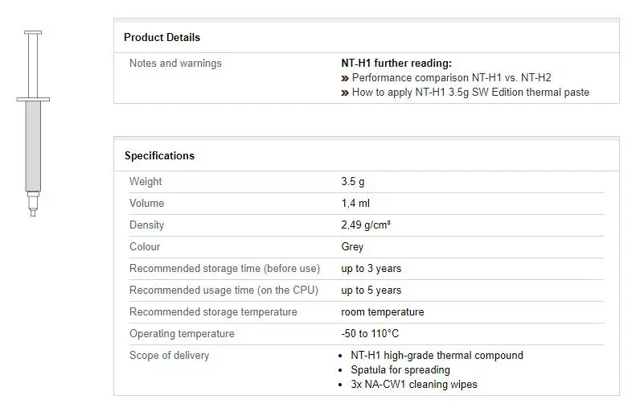
Task: Open the Performance comparison NT-H1 vs. NT-H2 link
Action: [451, 78]
